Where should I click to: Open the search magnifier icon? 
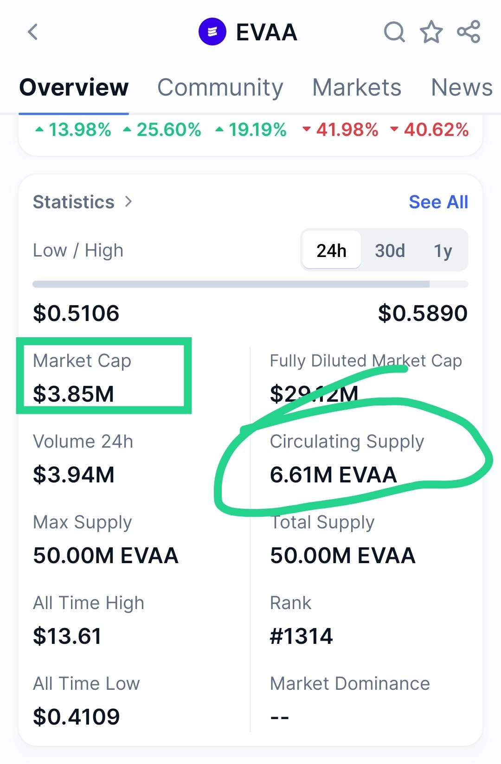tap(394, 32)
